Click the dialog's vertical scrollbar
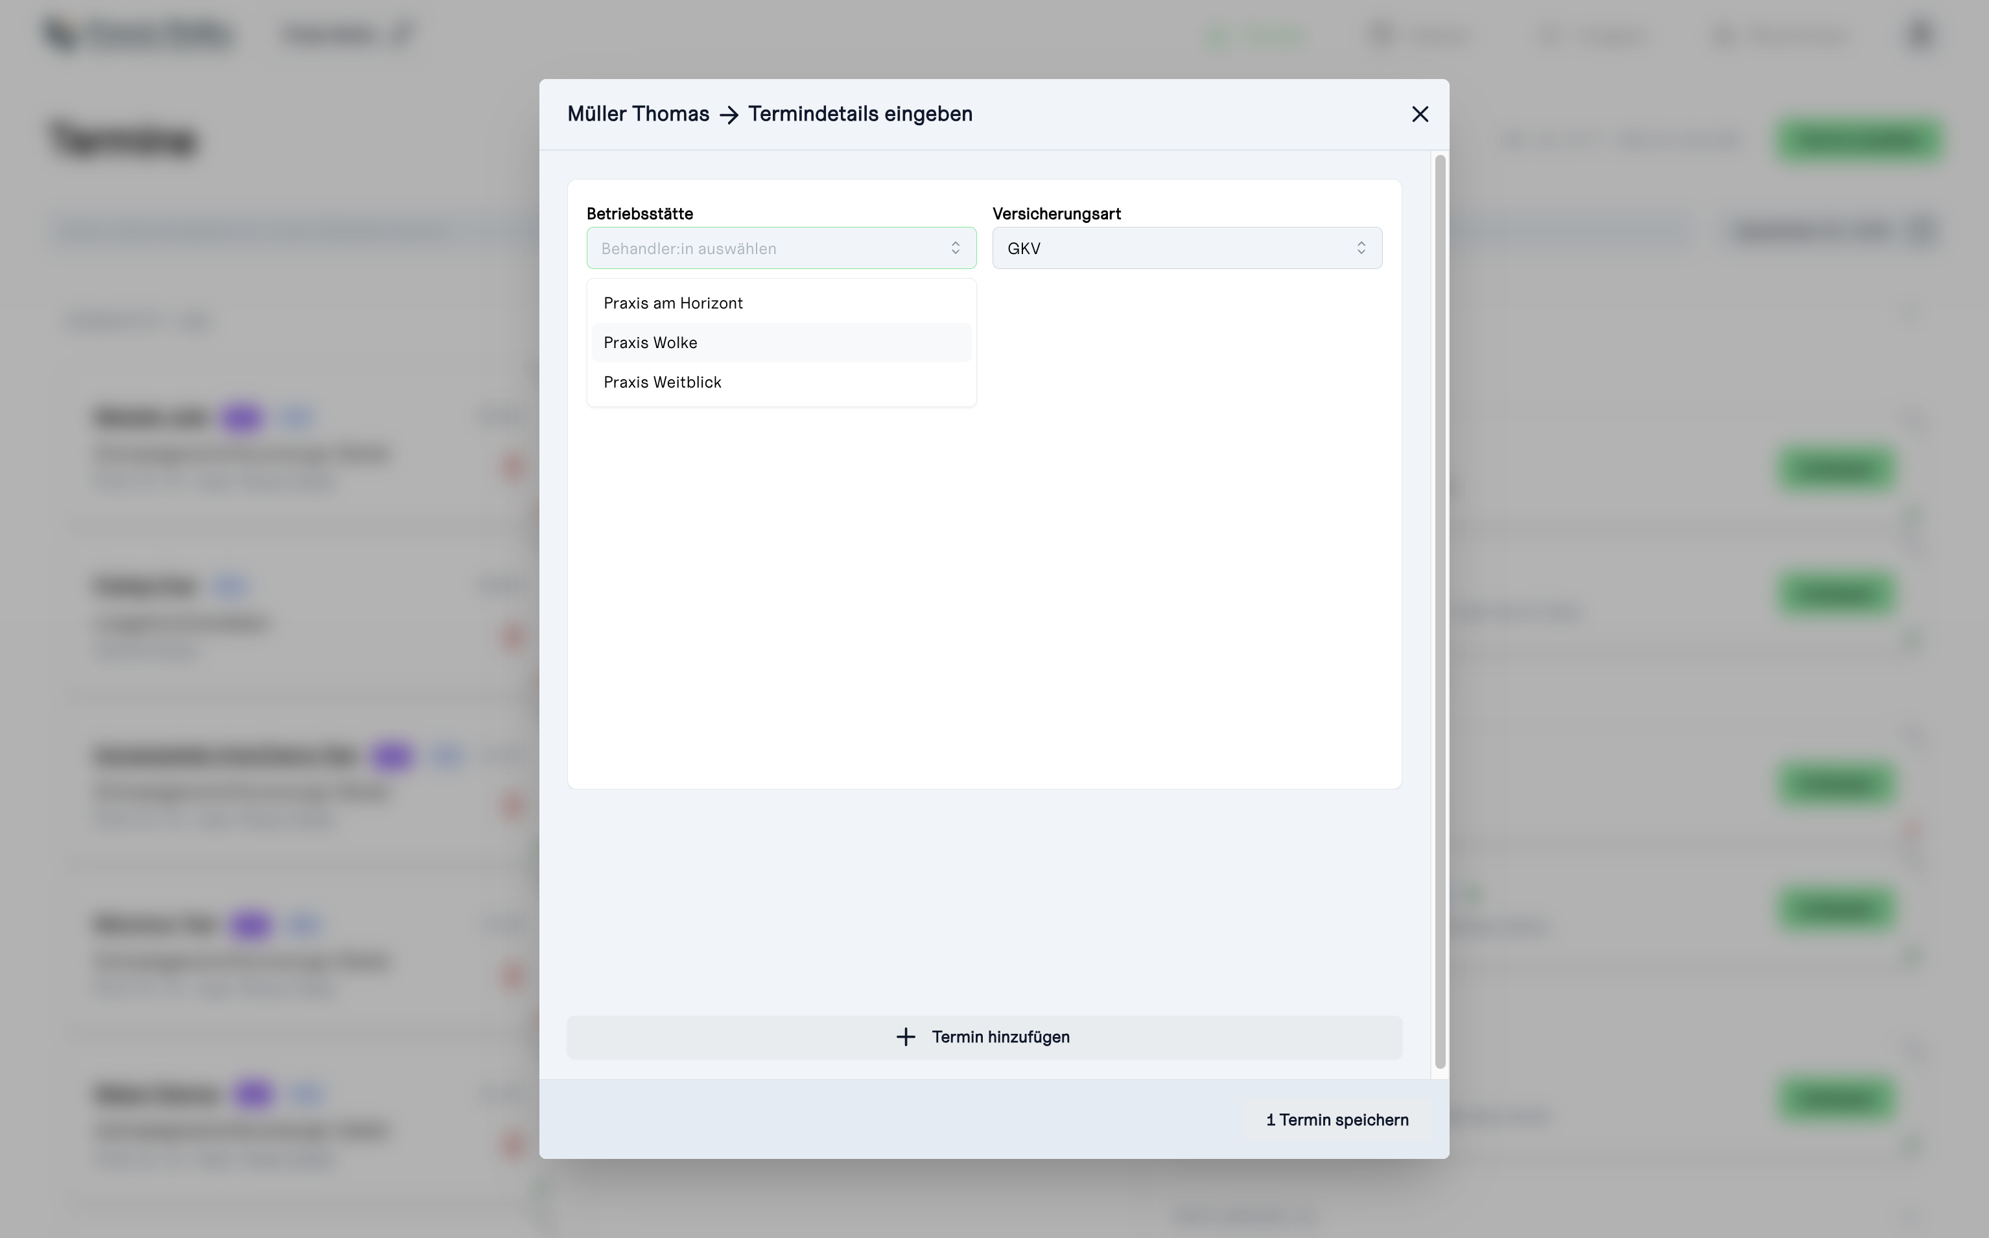This screenshot has width=1989, height=1238. tap(1441, 612)
